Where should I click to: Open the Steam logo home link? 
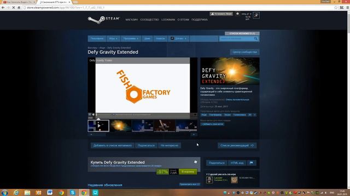pyautogui.click(x=104, y=20)
